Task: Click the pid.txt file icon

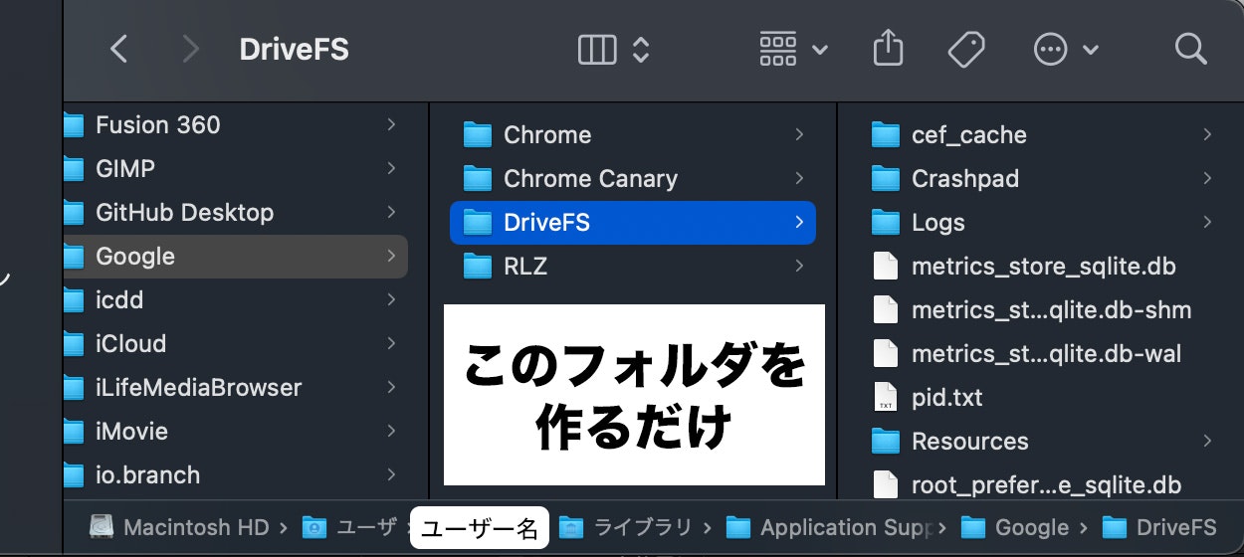Action: pos(886,397)
